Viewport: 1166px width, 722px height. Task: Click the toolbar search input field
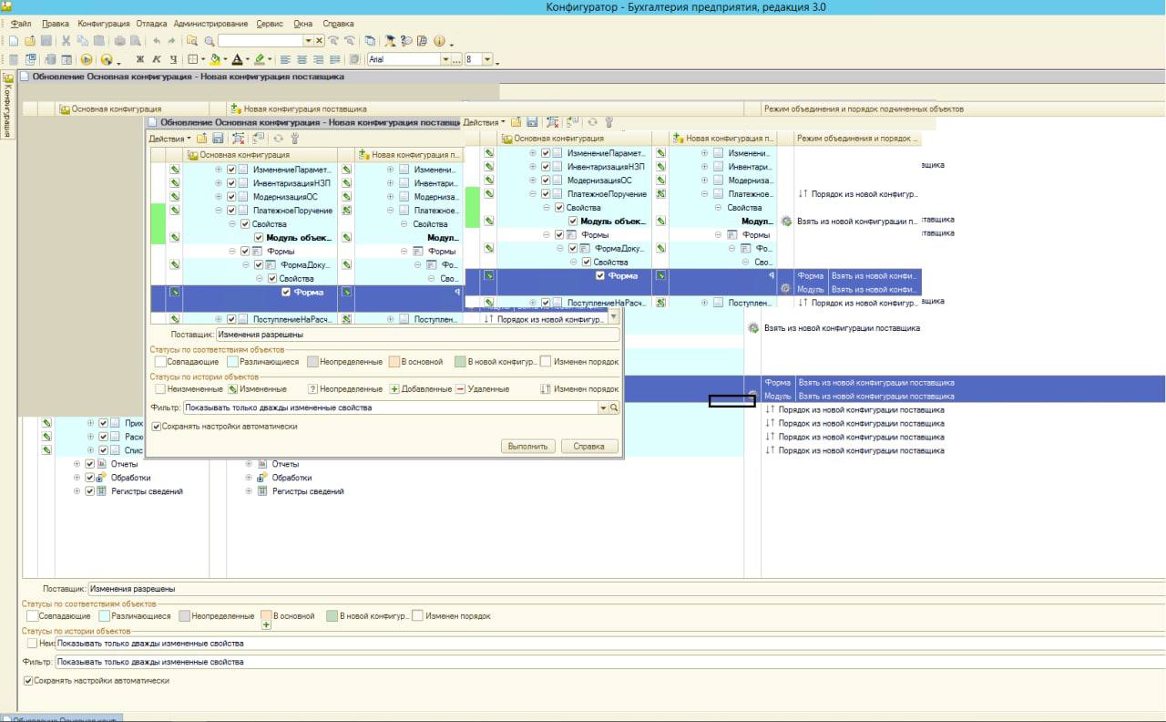260,41
